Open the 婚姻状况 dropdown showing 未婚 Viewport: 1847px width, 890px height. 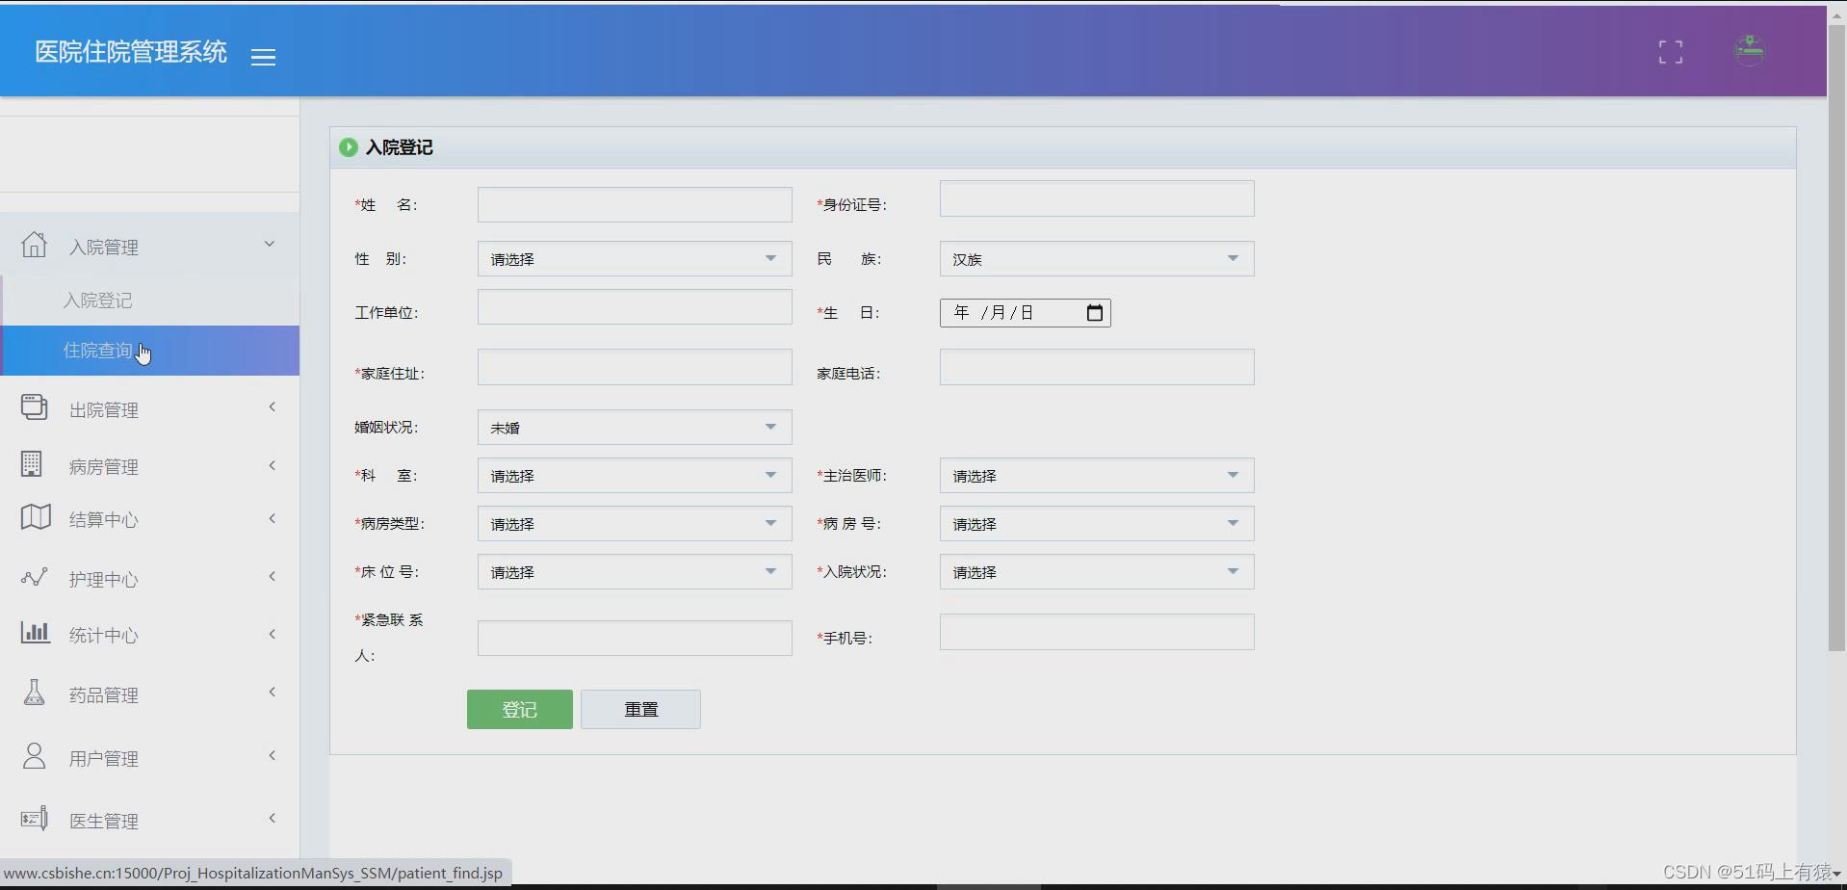635,427
